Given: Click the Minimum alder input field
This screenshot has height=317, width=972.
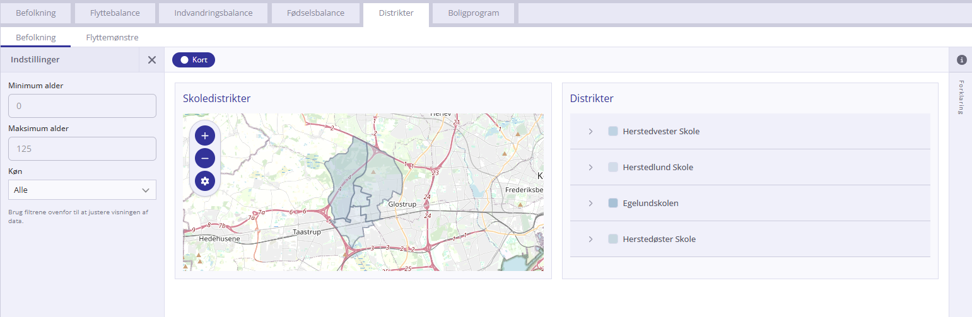Looking at the screenshot, I should coord(82,106).
